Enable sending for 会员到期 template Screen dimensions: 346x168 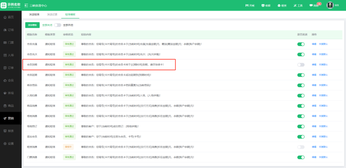click(x=301, y=65)
